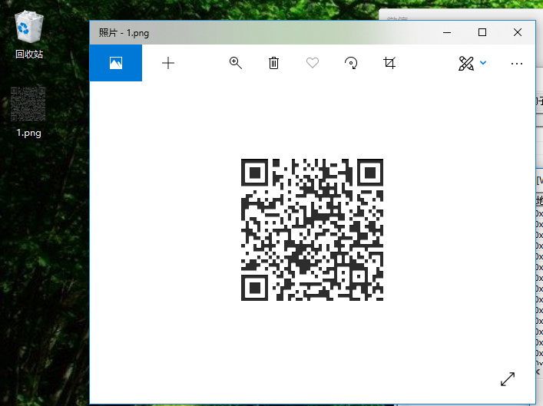543x406 pixels.
Task: Toggle fullscreen with diagonal arrow icon
Action: click(x=508, y=379)
